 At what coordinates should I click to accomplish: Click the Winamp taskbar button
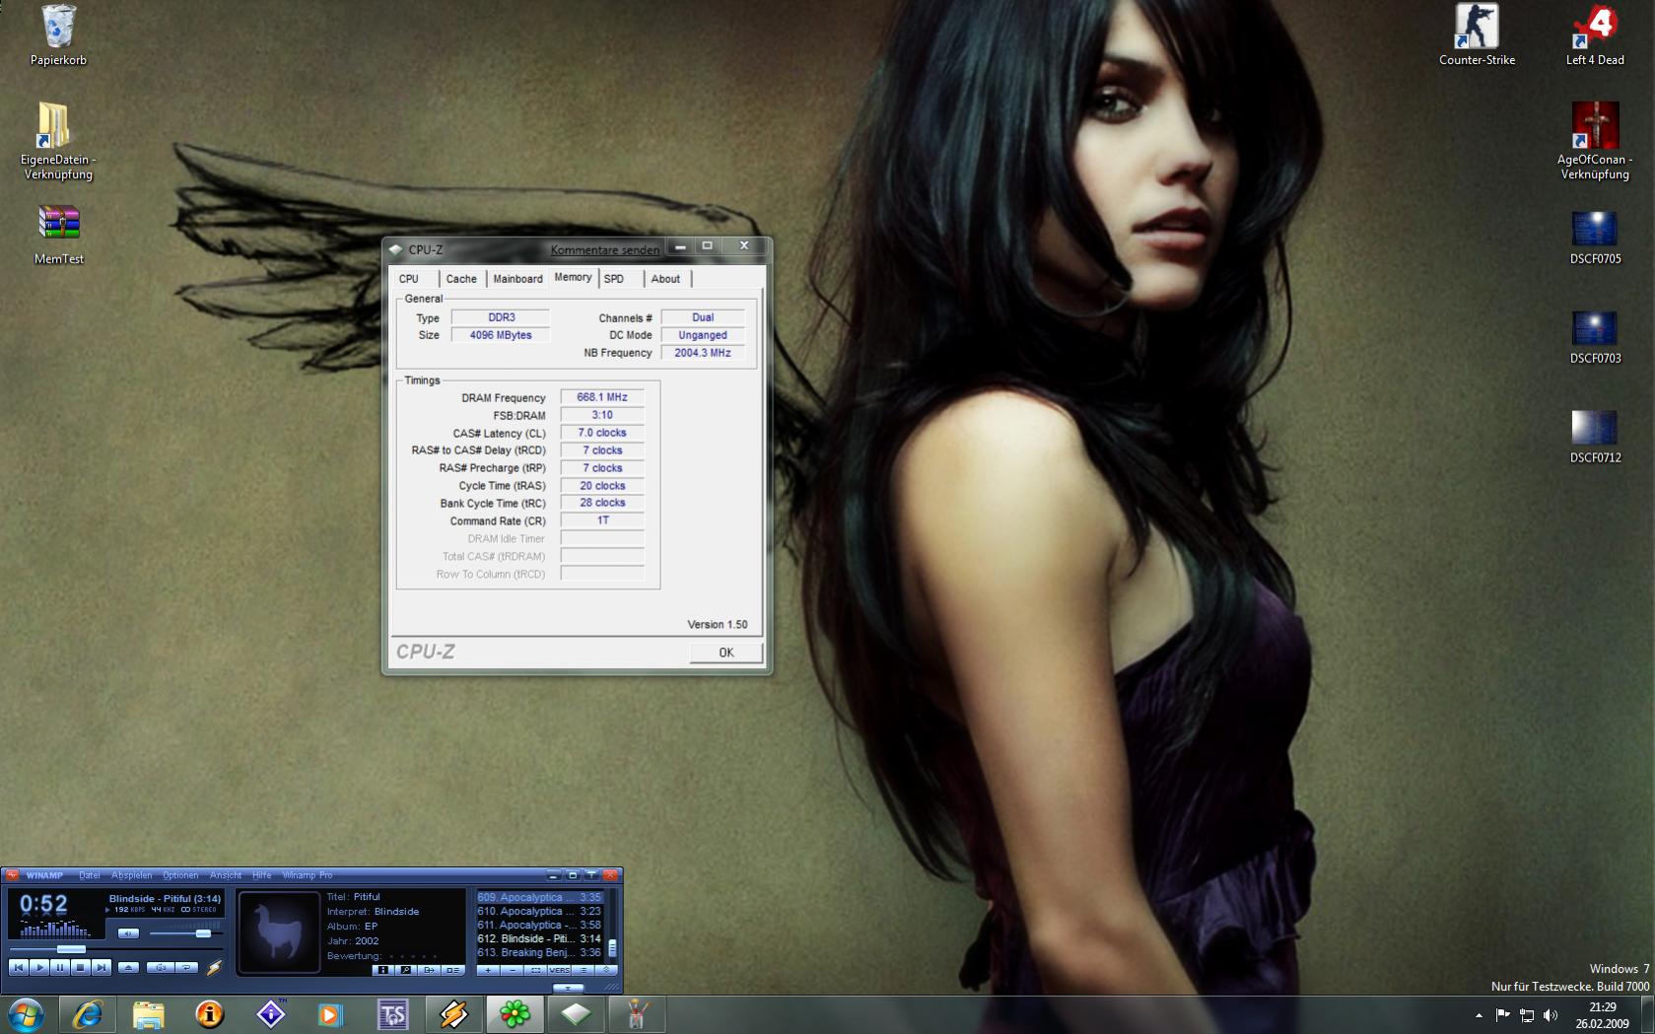click(453, 1014)
